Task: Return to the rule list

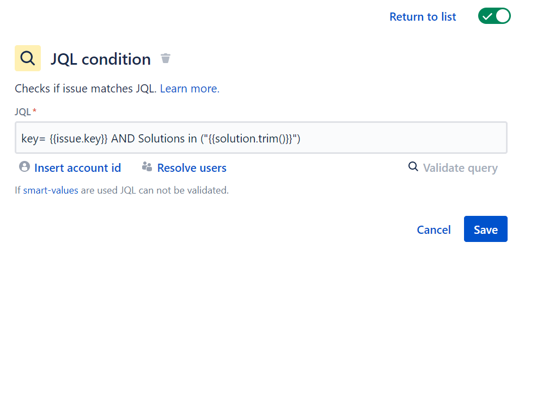Action: pyautogui.click(x=423, y=17)
